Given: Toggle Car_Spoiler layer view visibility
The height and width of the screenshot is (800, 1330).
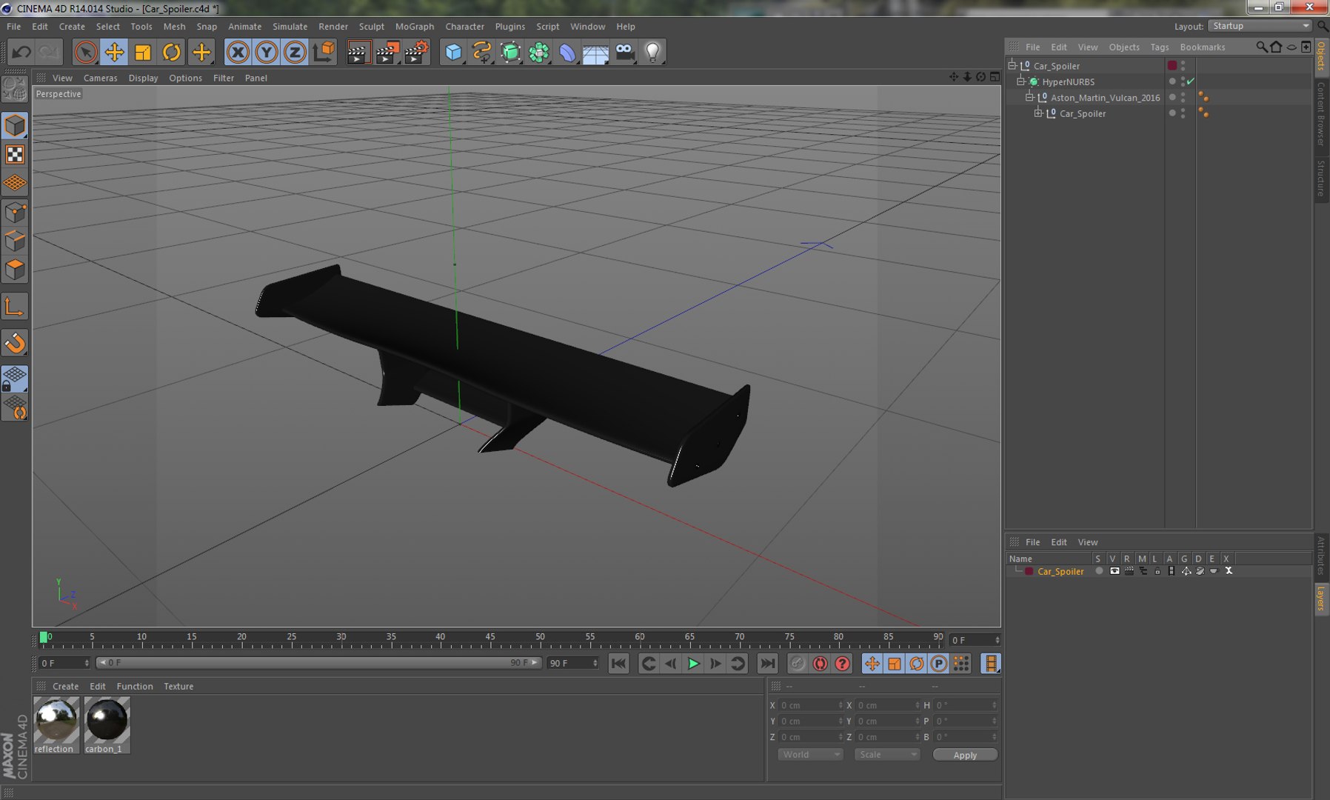Looking at the screenshot, I should coord(1115,571).
